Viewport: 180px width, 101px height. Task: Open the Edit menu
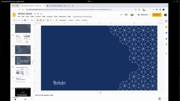pyautogui.click(x=23, y=17)
